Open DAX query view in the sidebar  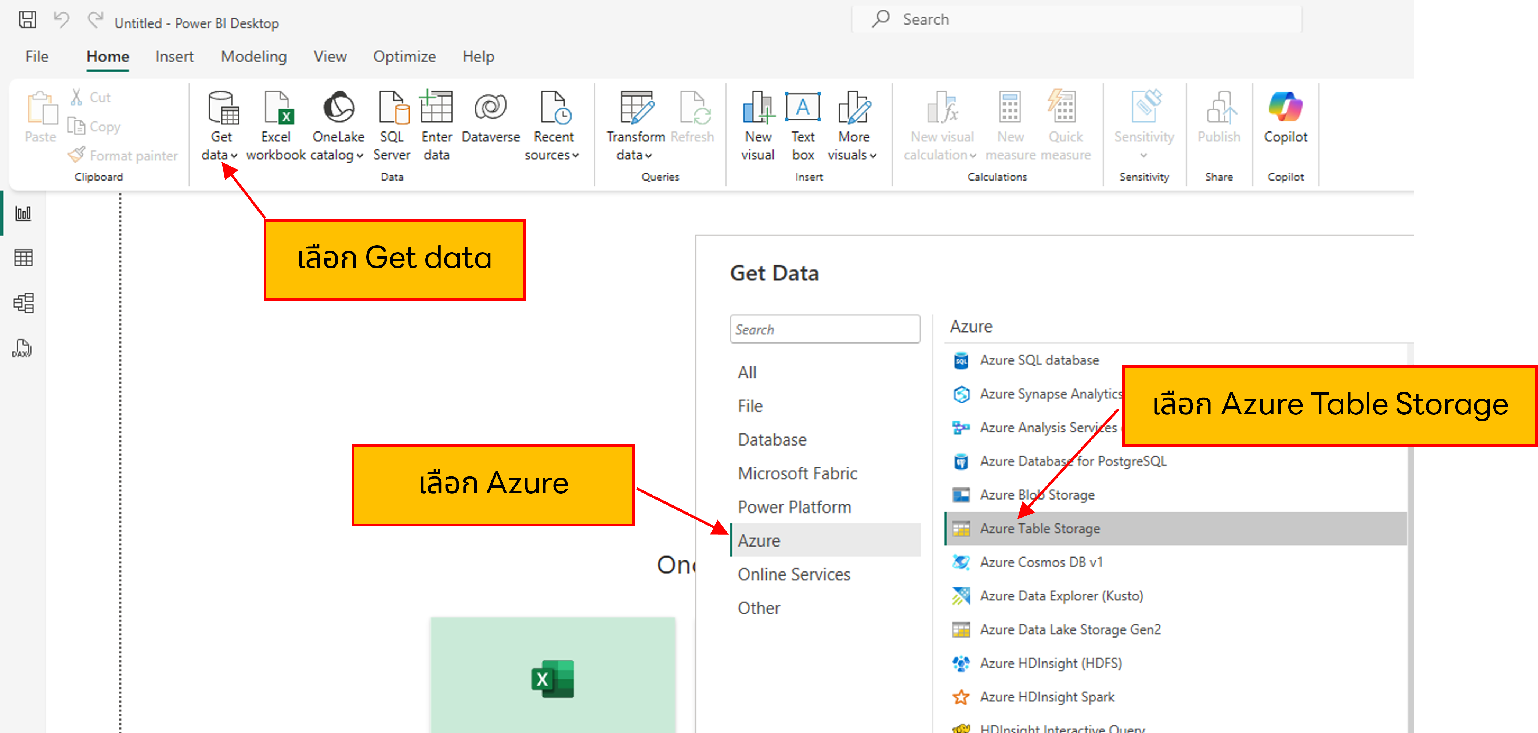(x=23, y=348)
